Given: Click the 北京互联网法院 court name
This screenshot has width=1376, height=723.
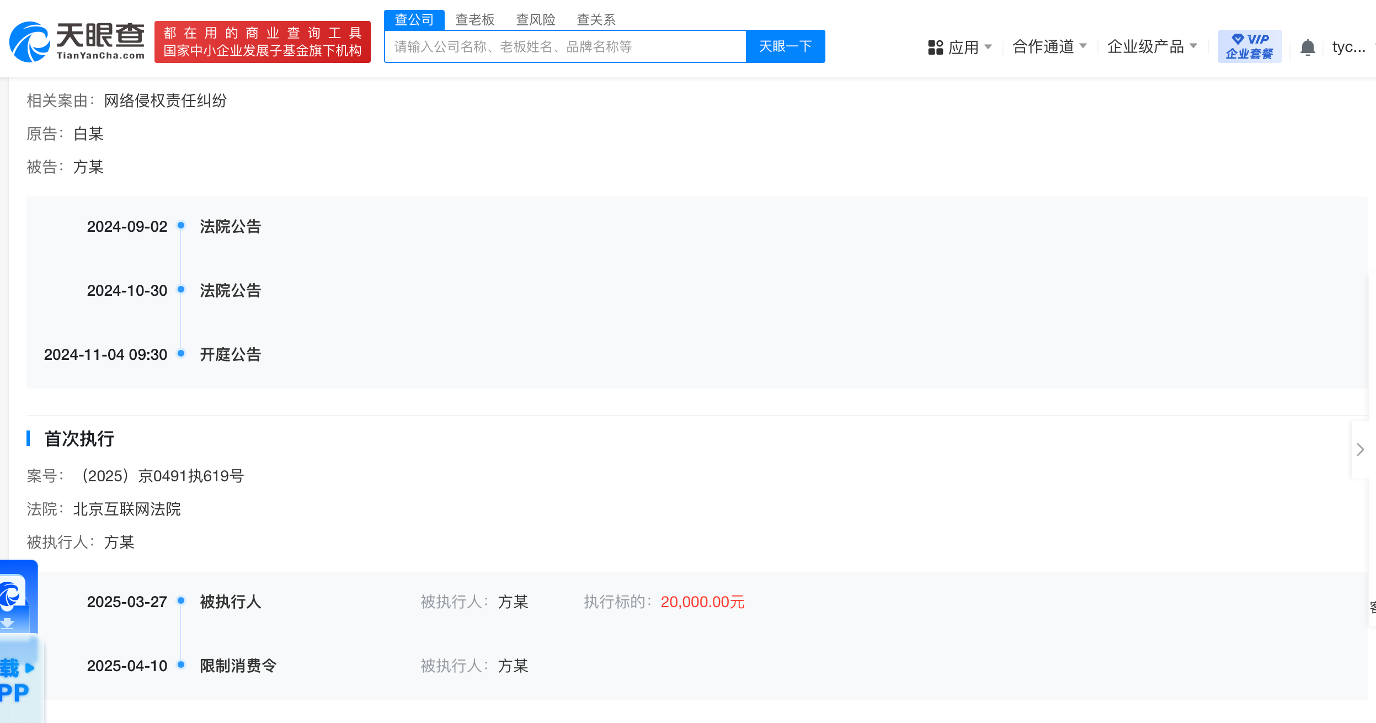Looking at the screenshot, I should coord(127,509).
